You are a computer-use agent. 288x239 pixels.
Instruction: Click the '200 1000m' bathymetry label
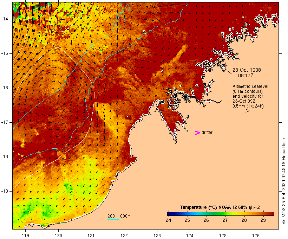[119, 216]
